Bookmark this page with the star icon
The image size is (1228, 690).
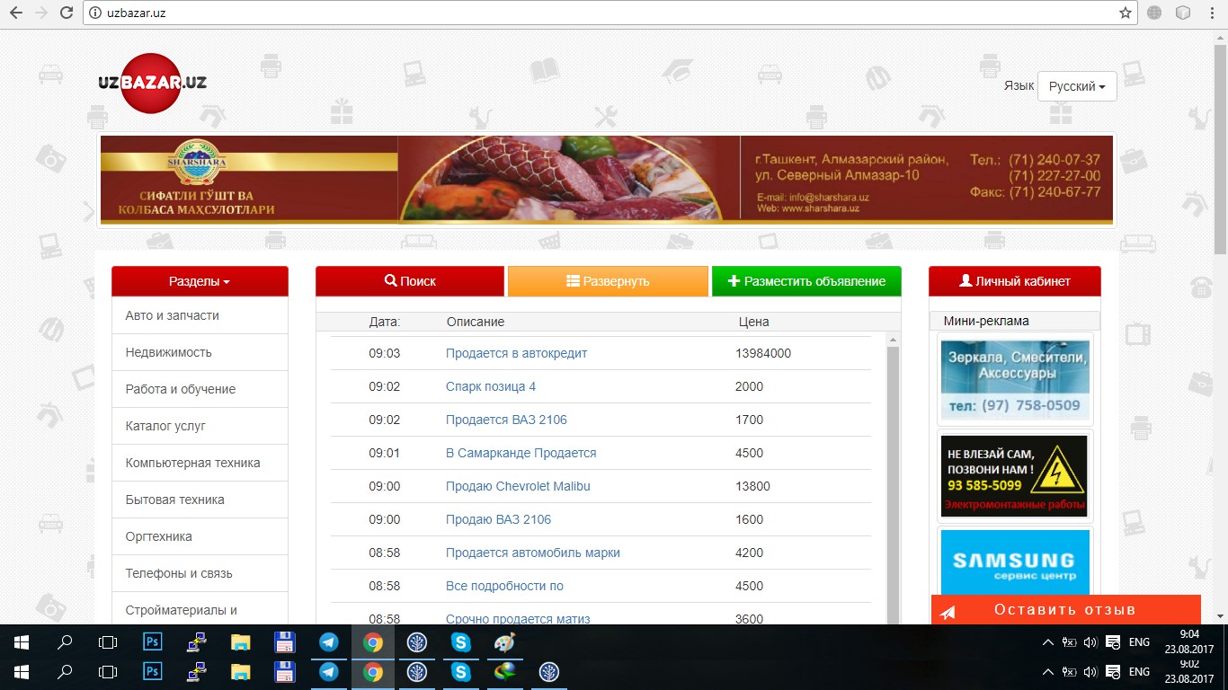click(1126, 13)
